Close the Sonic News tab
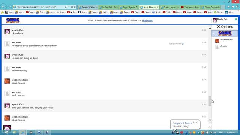Screen dimensions: 240x135 pyautogui.click(x=157, y=7)
